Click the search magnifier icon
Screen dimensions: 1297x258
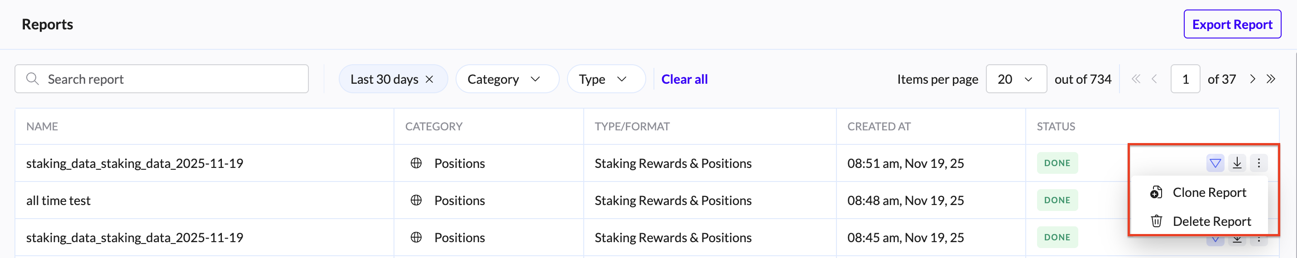tap(33, 79)
